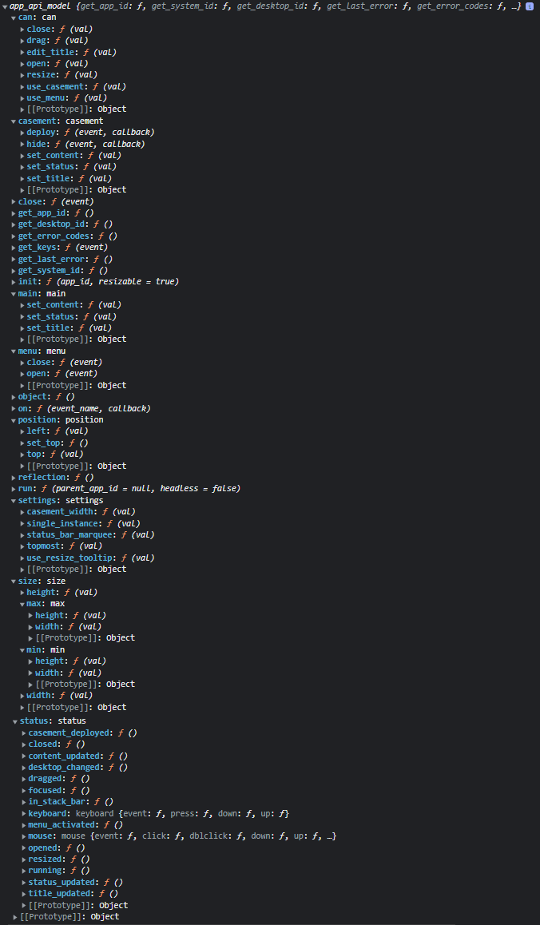Image resolution: width=540 pixels, height=925 pixels.
Task: Expand the keyboard object under status
Action: (24, 813)
